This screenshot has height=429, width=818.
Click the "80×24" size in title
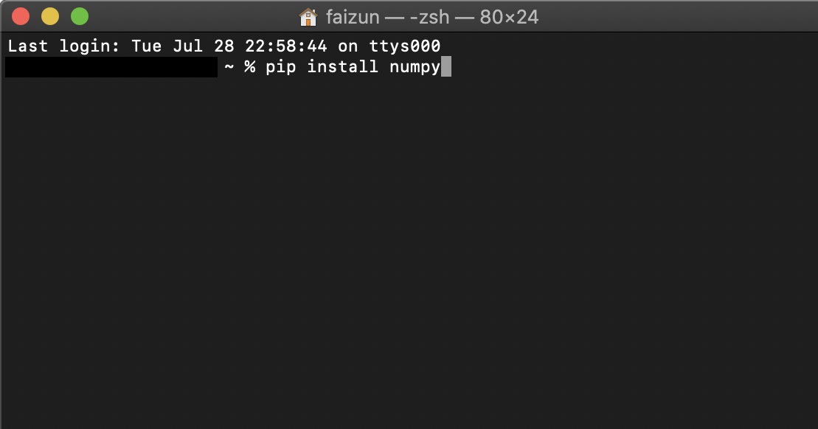coord(509,17)
